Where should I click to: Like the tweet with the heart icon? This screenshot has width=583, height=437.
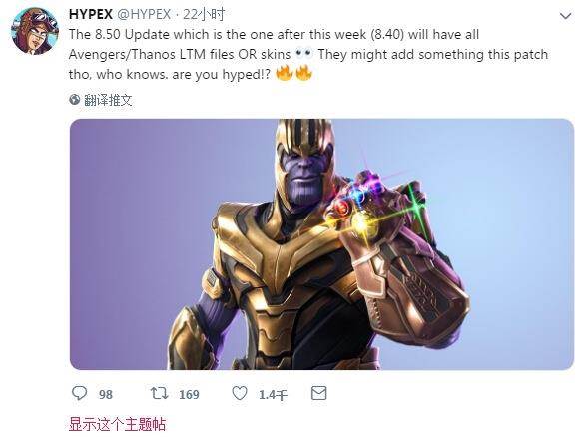coord(239,393)
